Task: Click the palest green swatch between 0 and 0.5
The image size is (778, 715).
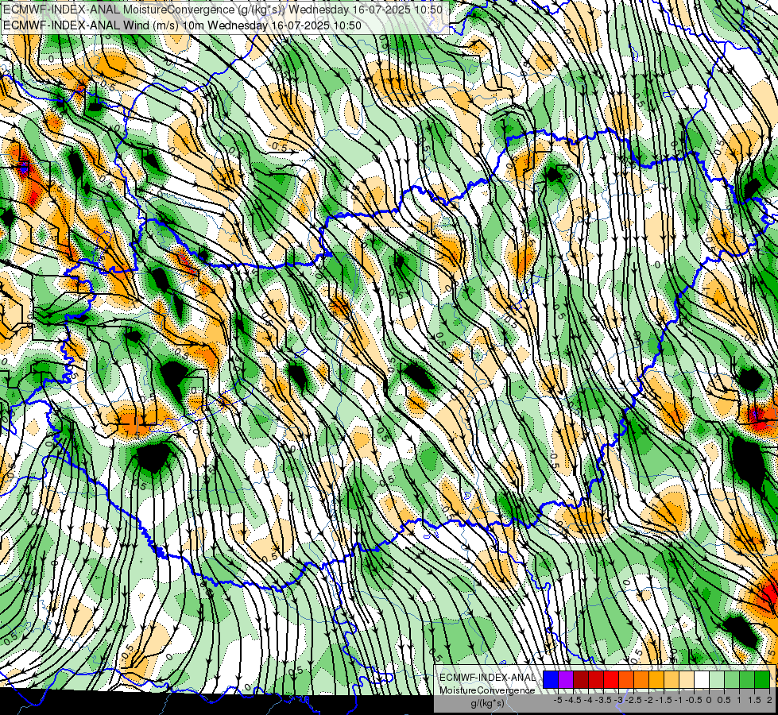Action: (x=717, y=679)
